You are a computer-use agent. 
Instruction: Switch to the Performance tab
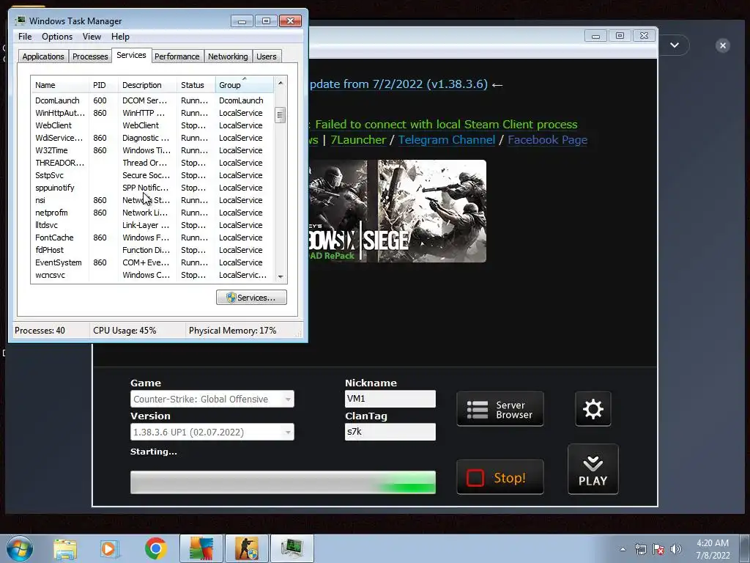click(x=177, y=56)
